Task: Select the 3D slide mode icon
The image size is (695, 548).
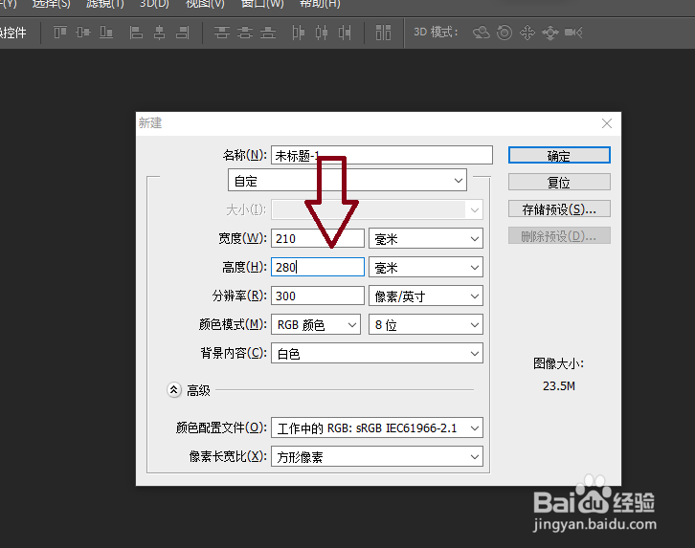Action: click(550, 33)
